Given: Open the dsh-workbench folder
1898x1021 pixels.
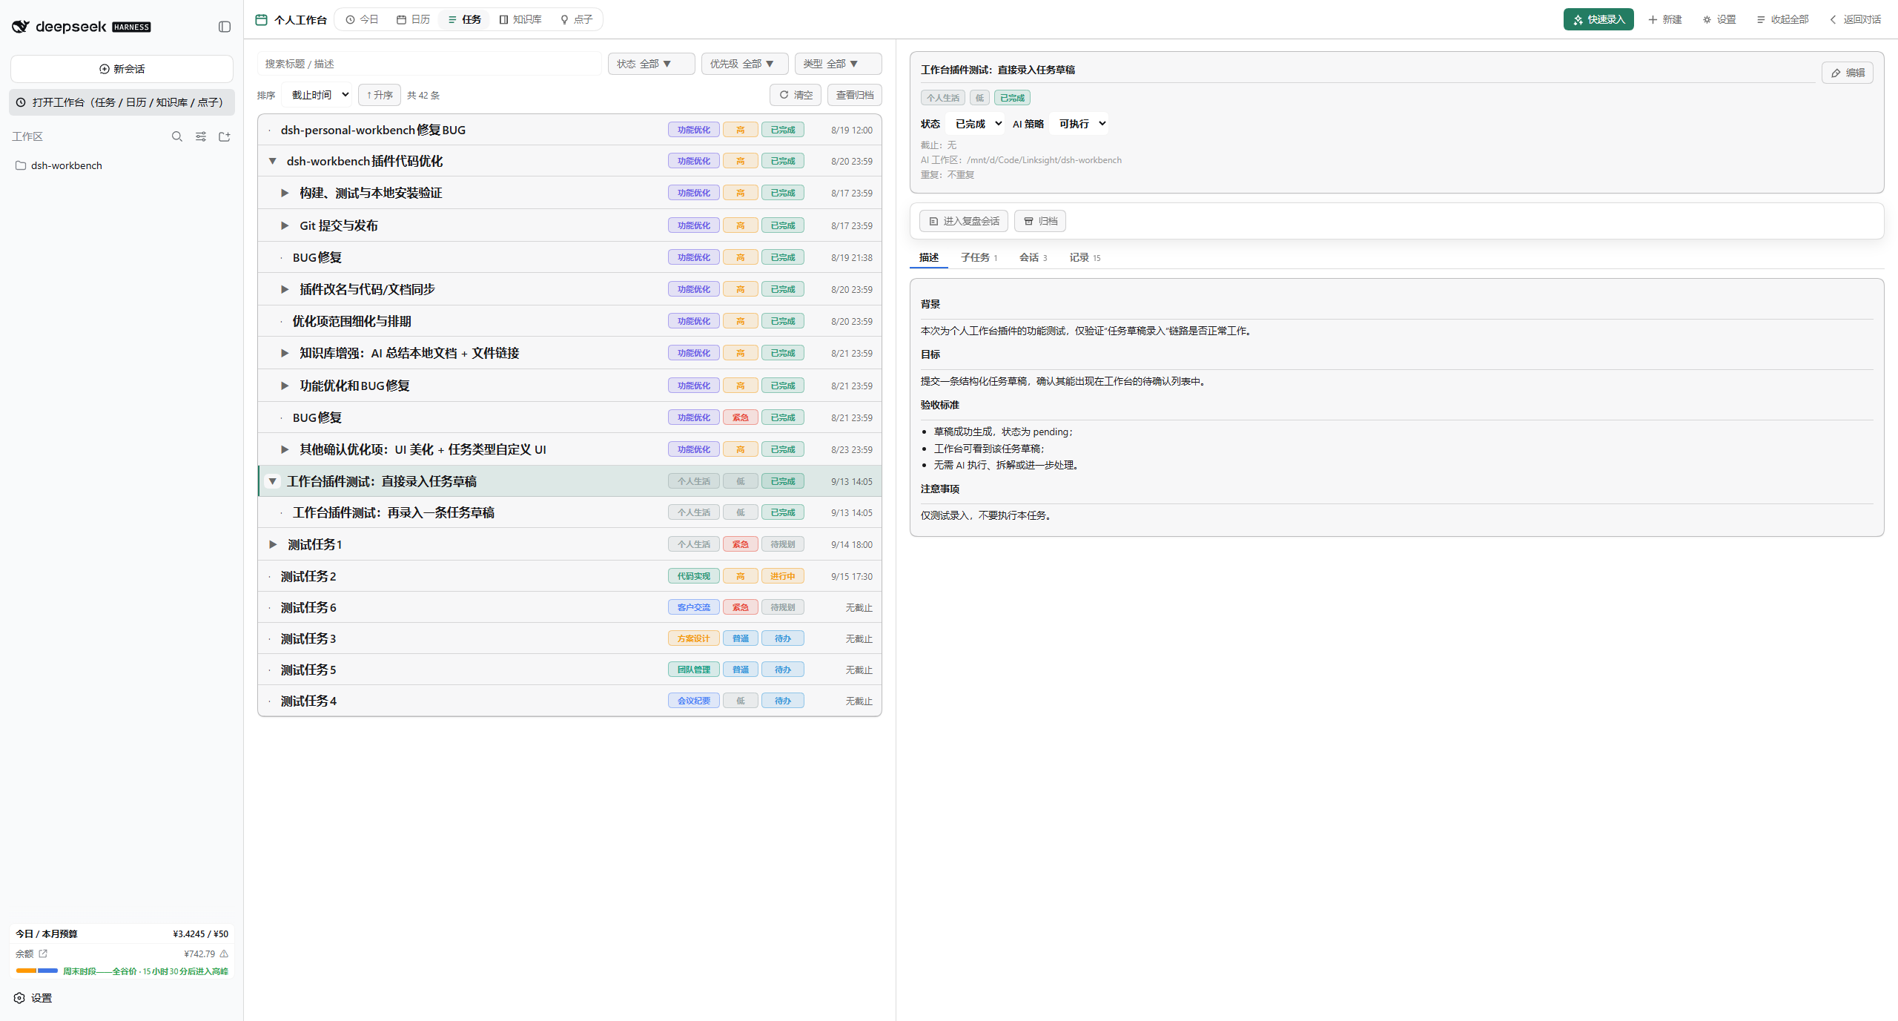Looking at the screenshot, I should coord(67,165).
